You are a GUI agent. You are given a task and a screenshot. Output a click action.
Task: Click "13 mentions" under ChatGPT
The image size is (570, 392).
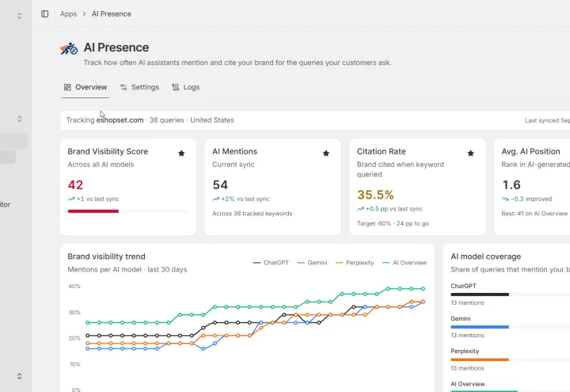467,303
